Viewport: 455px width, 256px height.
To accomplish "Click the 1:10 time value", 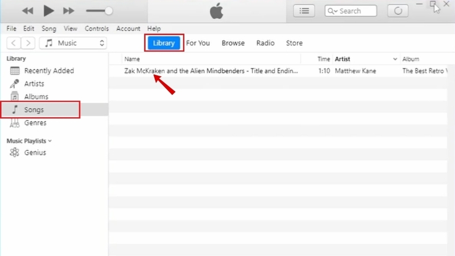I will [324, 71].
